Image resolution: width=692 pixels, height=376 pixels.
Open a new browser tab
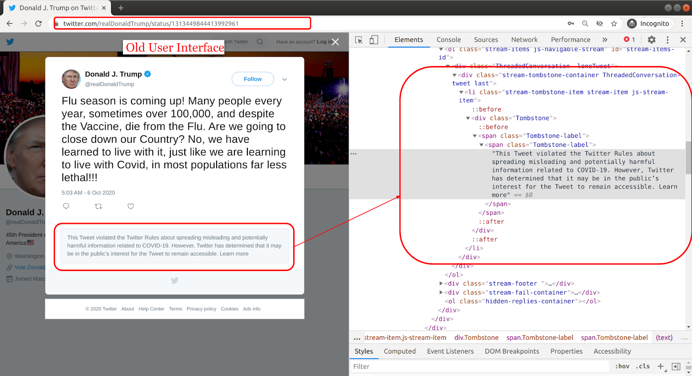click(121, 8)
